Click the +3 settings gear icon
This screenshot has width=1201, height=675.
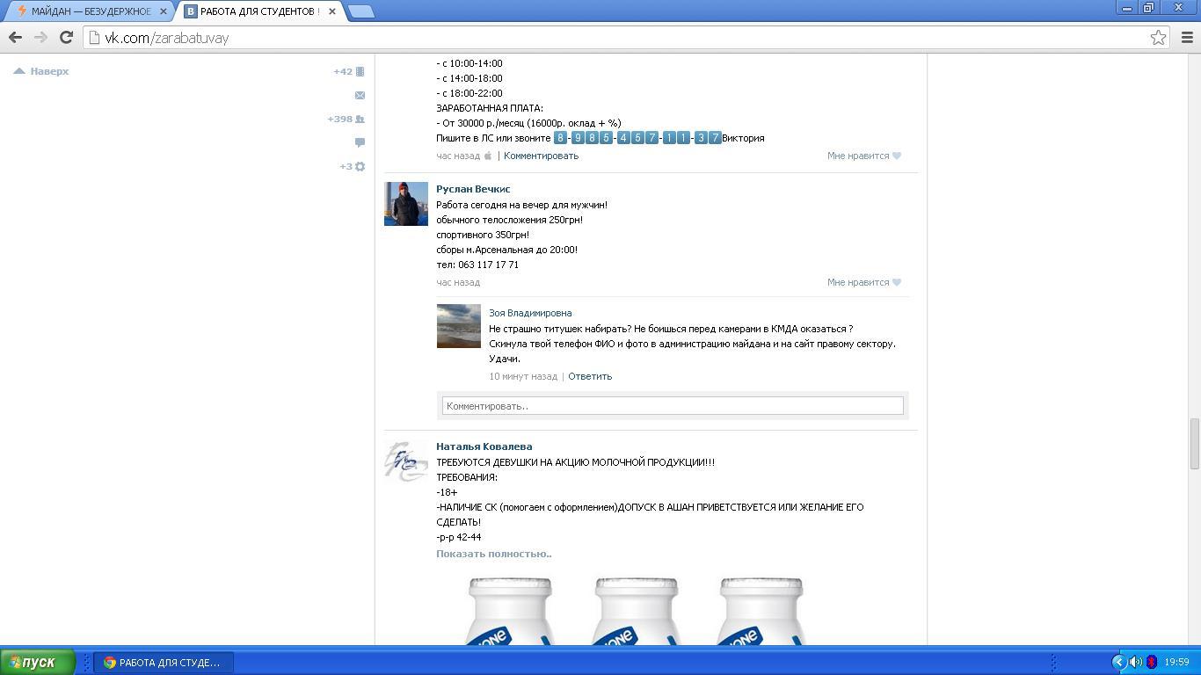353,166
